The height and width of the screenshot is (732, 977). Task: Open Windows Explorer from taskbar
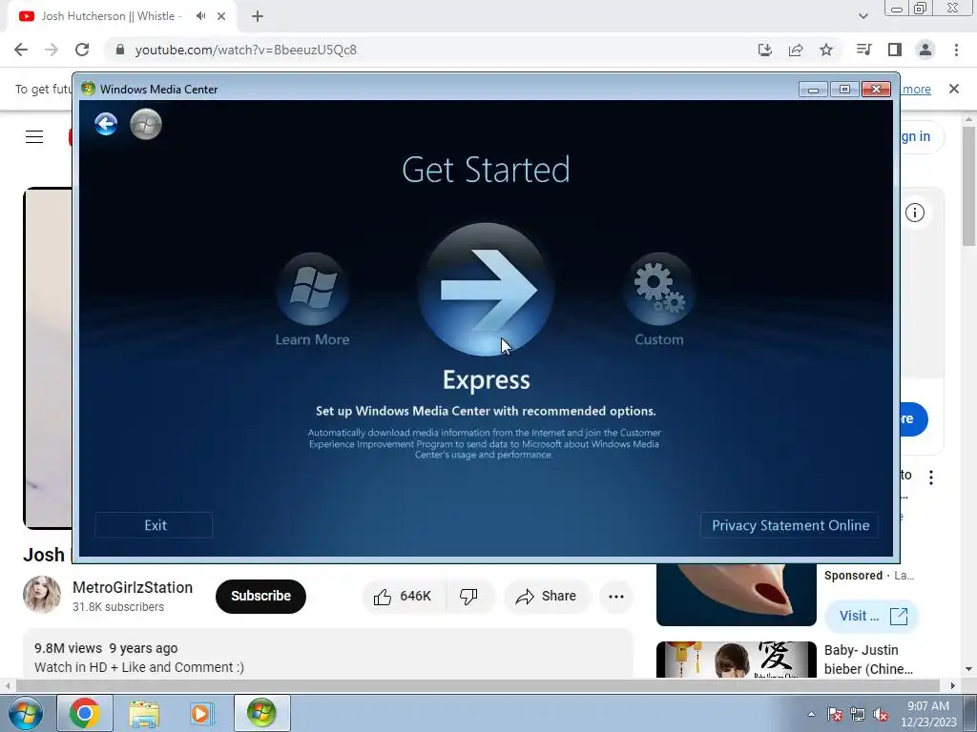144,713
